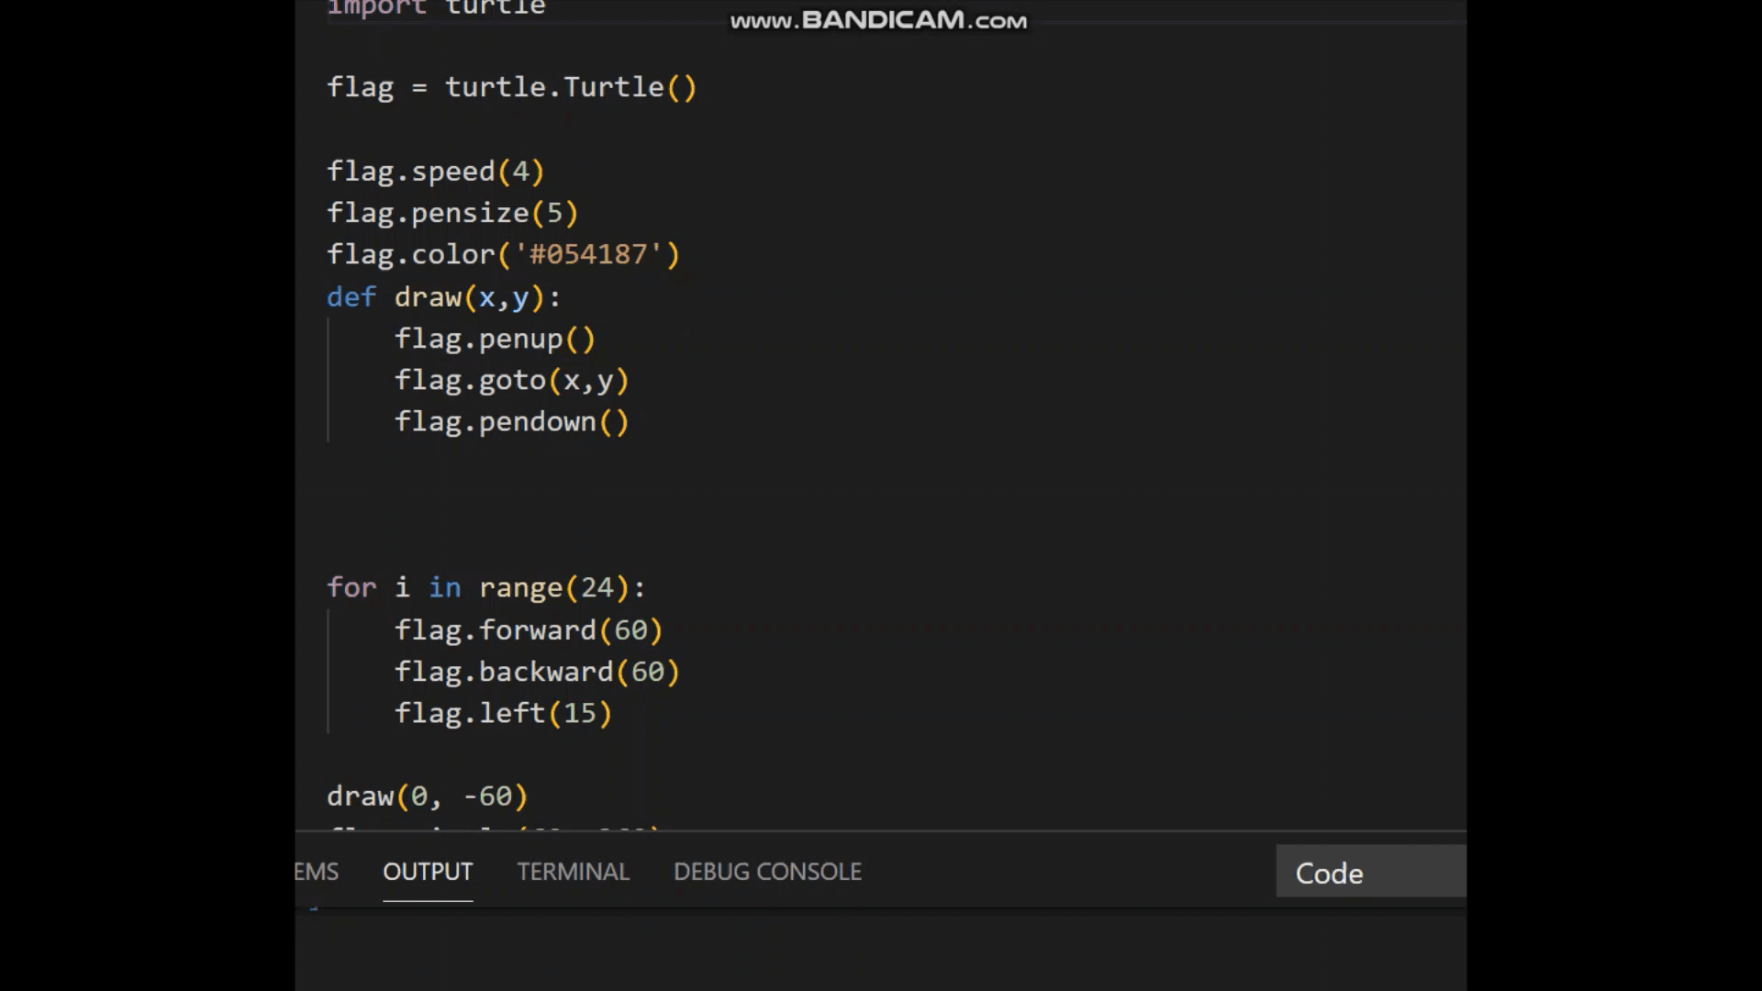The height and width of the screenshot is (991, 1762).
Task: Click the flag.goto(x,y) line
Action: point(511,380)
